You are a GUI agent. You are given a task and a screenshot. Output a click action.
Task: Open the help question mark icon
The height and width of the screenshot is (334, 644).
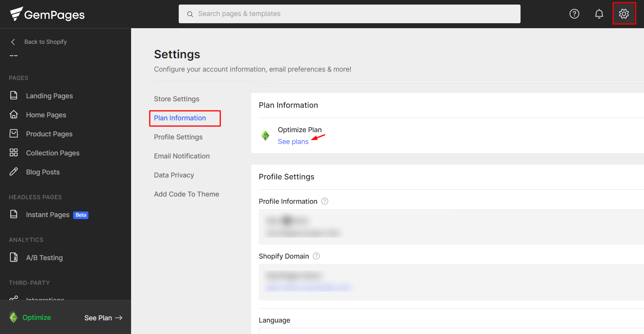574,14
